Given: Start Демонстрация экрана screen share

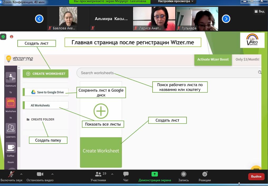Looking at the screenshot, I should 155,176.
